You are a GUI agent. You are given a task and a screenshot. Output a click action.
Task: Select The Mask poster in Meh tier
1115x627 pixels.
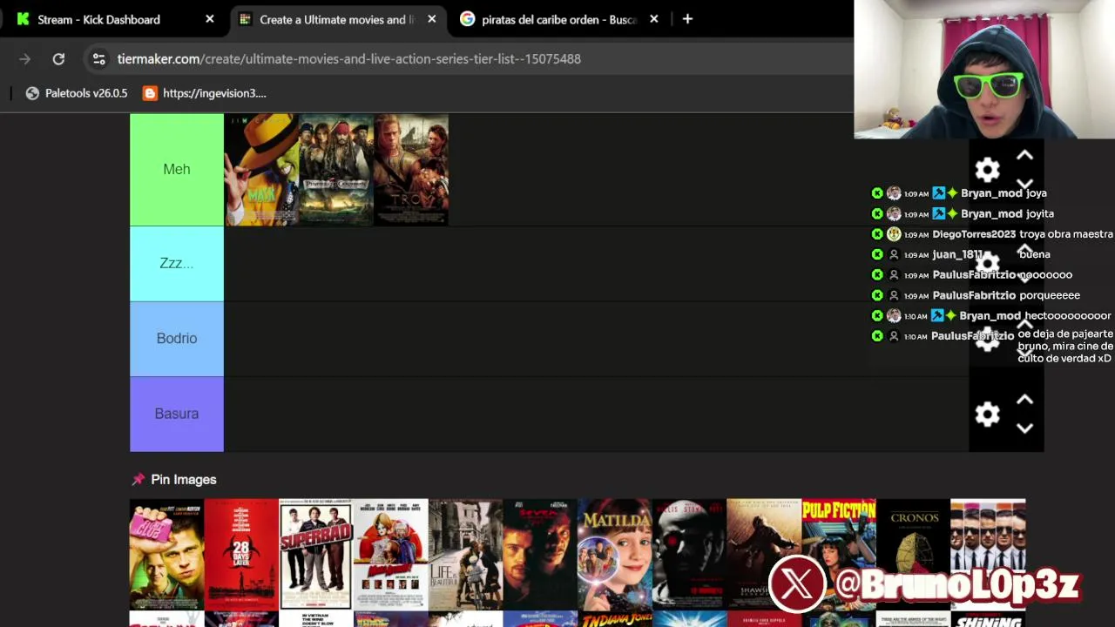pos(261,170)
